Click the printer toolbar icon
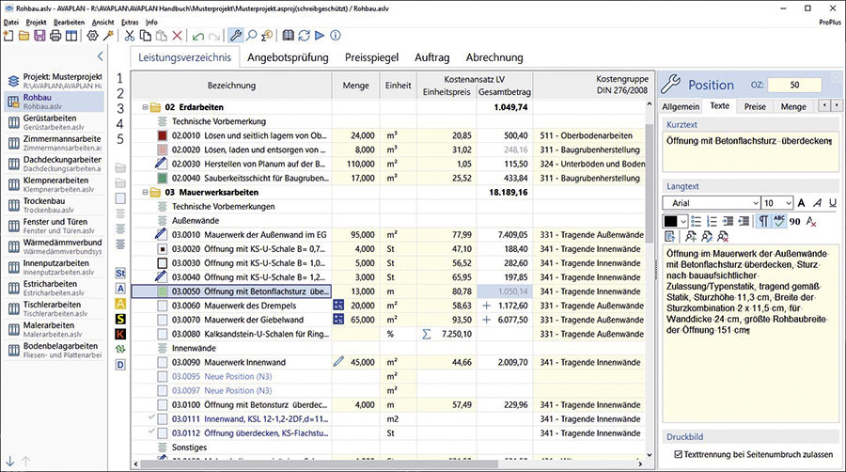Screen dimensions: 846x472 [x=55, y=36]
